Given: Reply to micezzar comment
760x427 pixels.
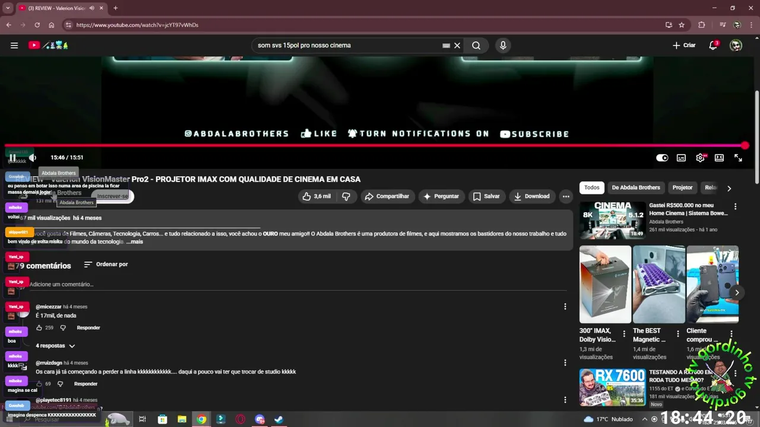Looking at the screenshot, I should 88,328.
